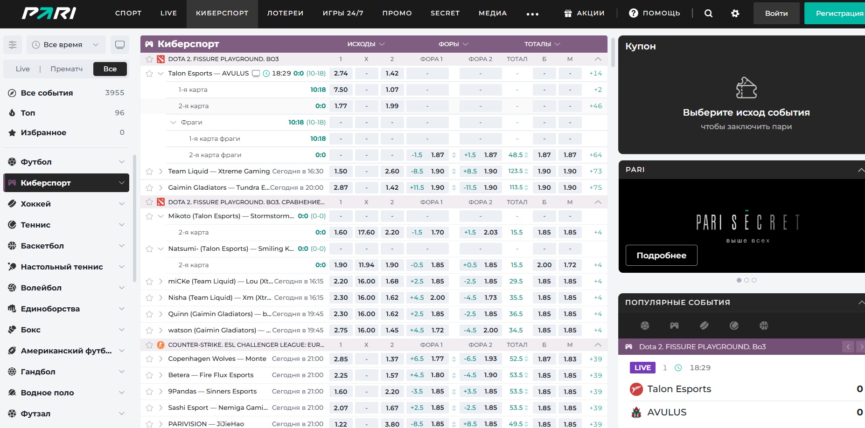Click the search magnifier icon in header

coord(708,14)
